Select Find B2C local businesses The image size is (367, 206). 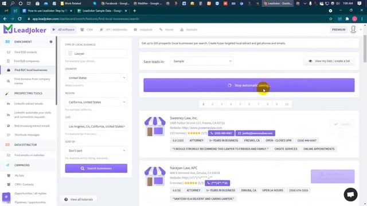coord(30,70)
